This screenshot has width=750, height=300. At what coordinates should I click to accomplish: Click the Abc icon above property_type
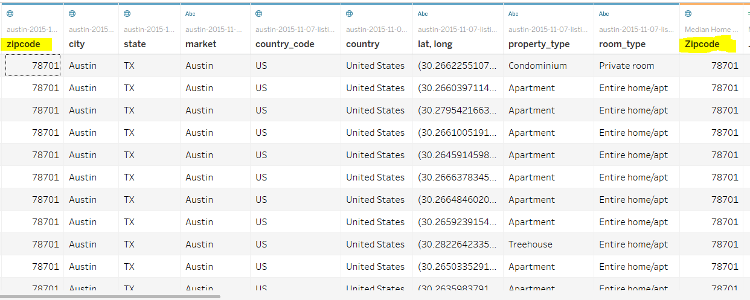[513, 13]
